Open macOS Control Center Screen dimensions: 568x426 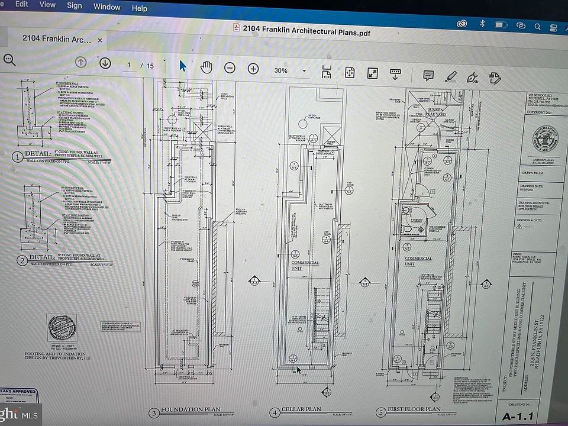(553, 28)
